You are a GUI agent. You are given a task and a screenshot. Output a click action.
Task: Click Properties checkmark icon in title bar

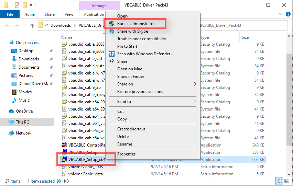(17, 5)
